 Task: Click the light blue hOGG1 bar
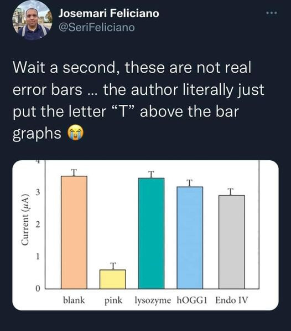pyautogui.click(x=190, y=238)
